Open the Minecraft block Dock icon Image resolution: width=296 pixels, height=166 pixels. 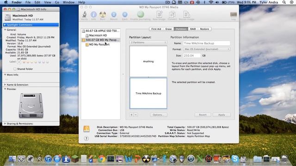point(75,159)
